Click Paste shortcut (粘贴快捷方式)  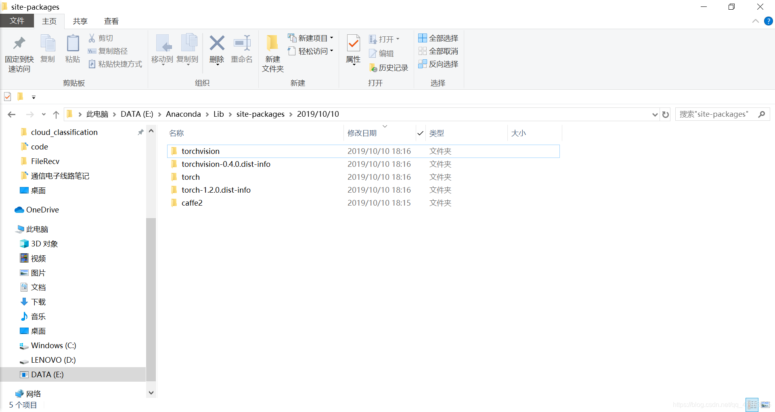pyautogui.click(x=115, y=64)
